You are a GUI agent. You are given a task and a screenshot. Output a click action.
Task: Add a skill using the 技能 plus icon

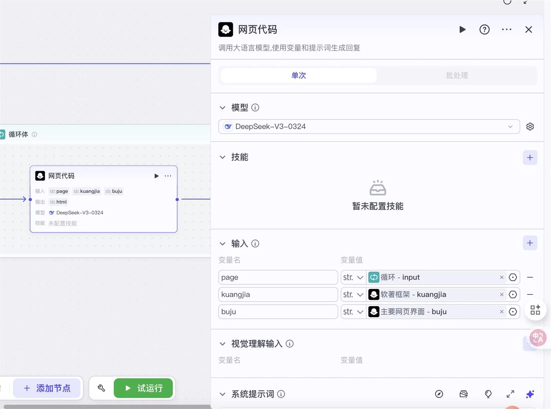tap(530, 157)
